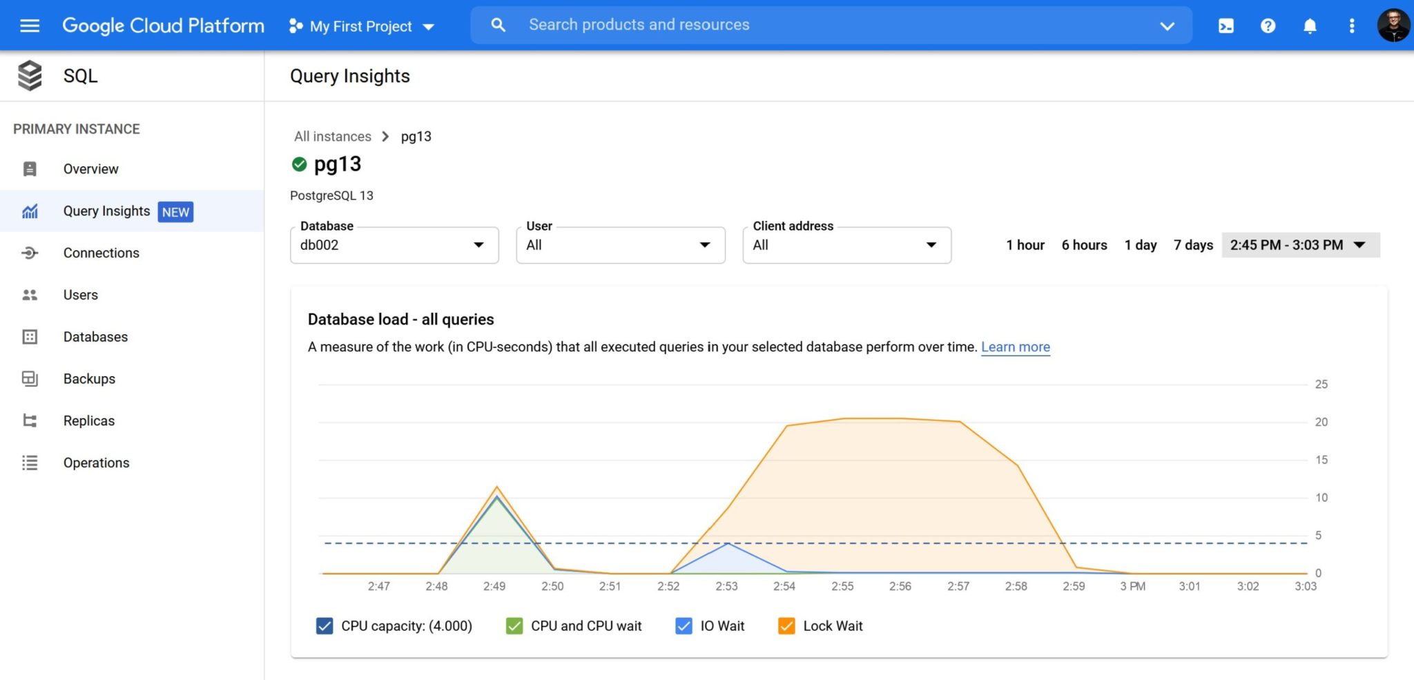Open the three-dot settings menu
The width and height of the screenshot is (1414, 680).
pos(1351,26)
